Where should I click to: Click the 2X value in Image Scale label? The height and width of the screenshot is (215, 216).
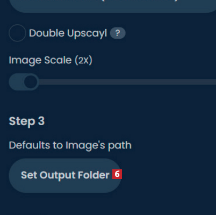point(83,60)
